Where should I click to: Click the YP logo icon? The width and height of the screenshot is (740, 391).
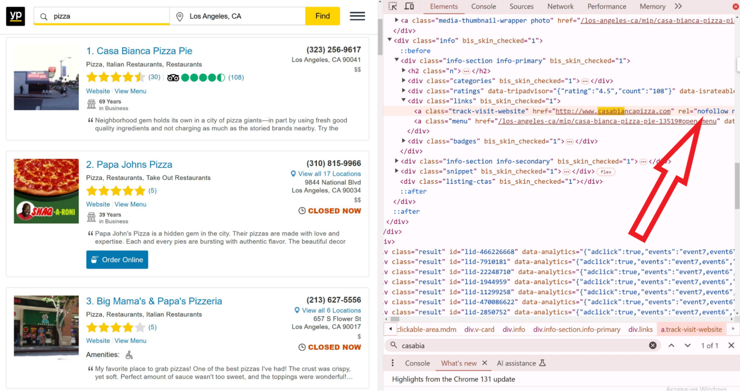click(x=15, y=16)
